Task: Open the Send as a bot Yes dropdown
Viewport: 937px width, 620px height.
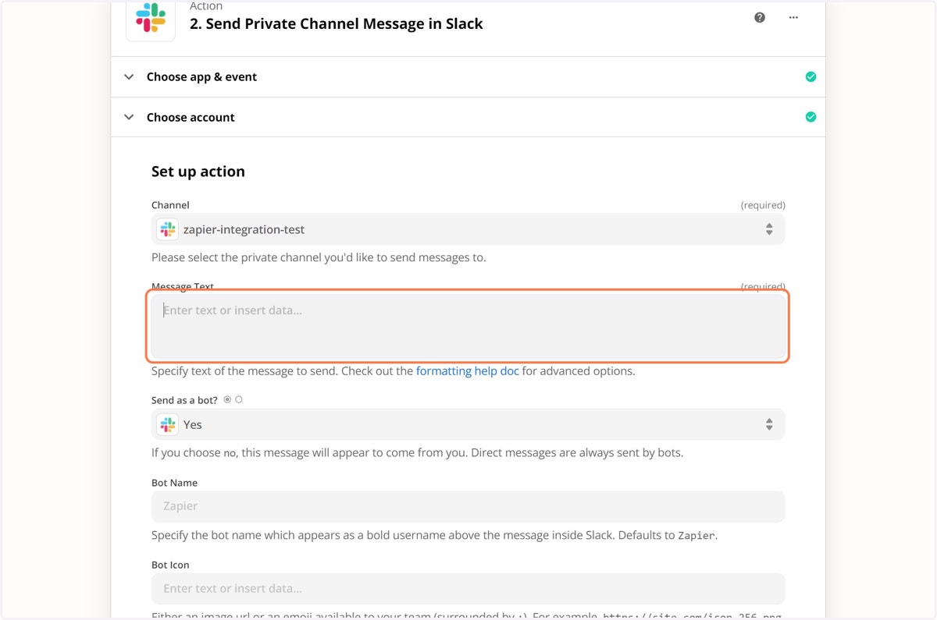Action: coord(468,424)
